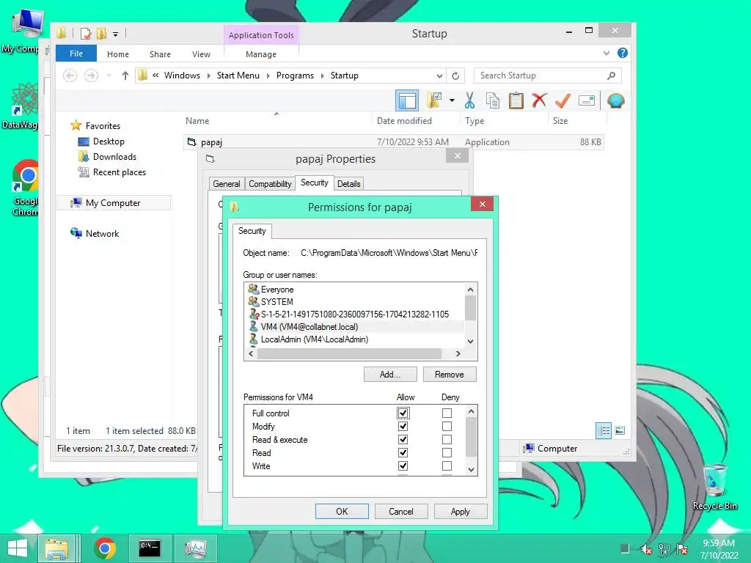Click the properties icon in quick access toolbar
This screenshot has height=563, width=751.
tap(86, 34)
